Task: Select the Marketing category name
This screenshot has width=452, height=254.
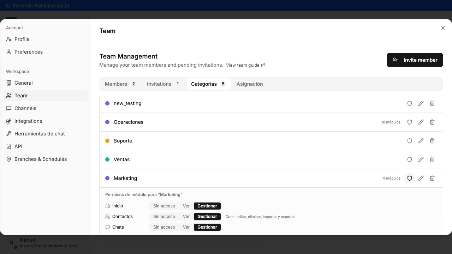Action: 125,178
